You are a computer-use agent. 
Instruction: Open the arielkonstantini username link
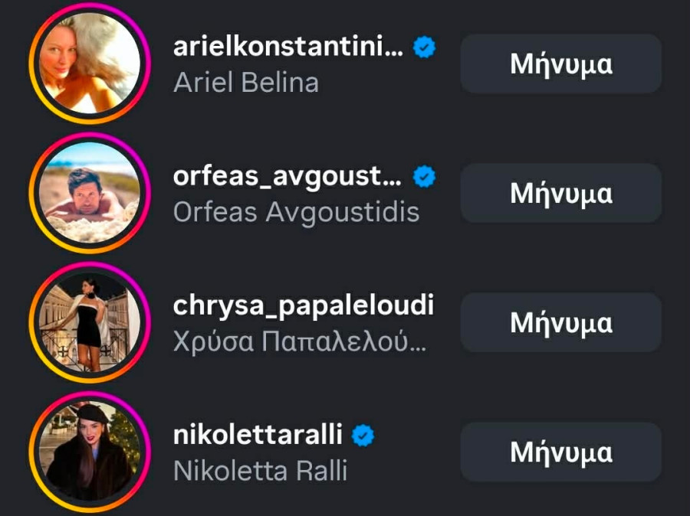tap(288, 47)
